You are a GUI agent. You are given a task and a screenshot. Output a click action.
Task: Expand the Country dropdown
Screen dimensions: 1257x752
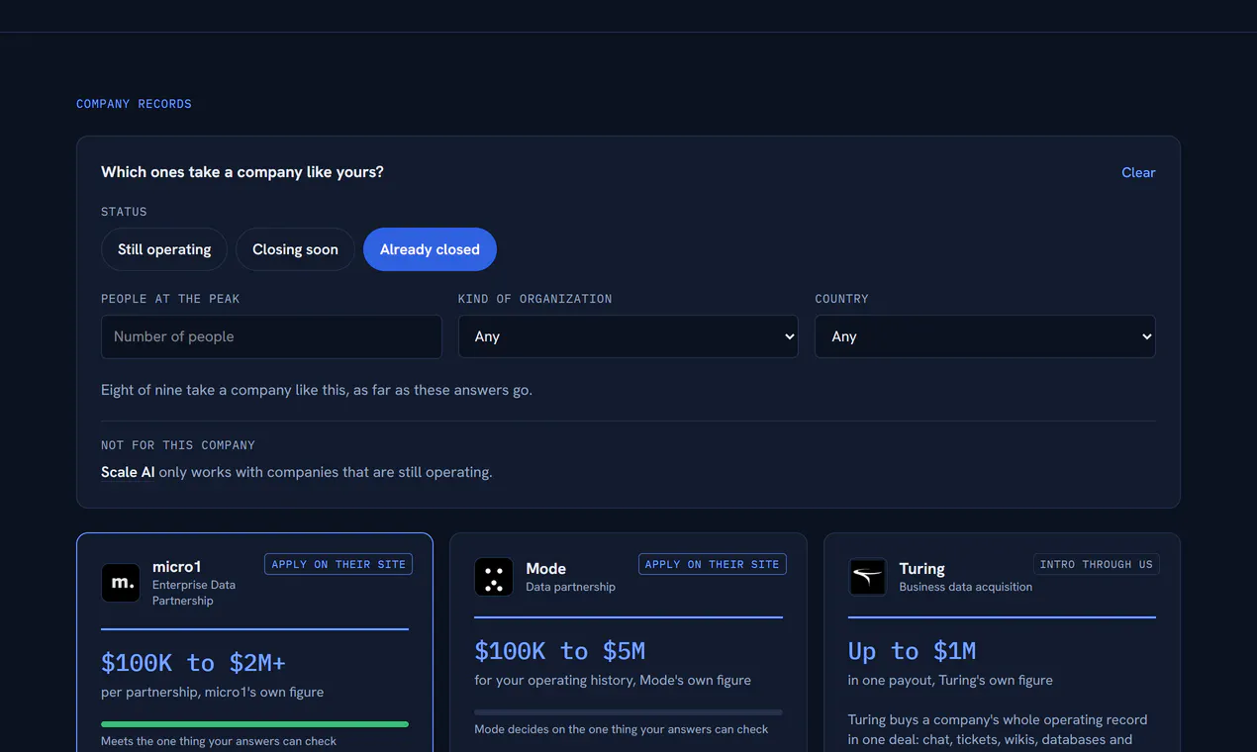[x=985, y=336]
